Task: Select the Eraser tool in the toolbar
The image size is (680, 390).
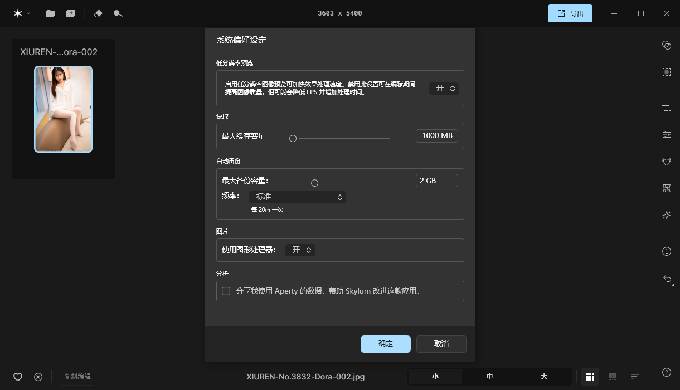Action: coord(98,13)
